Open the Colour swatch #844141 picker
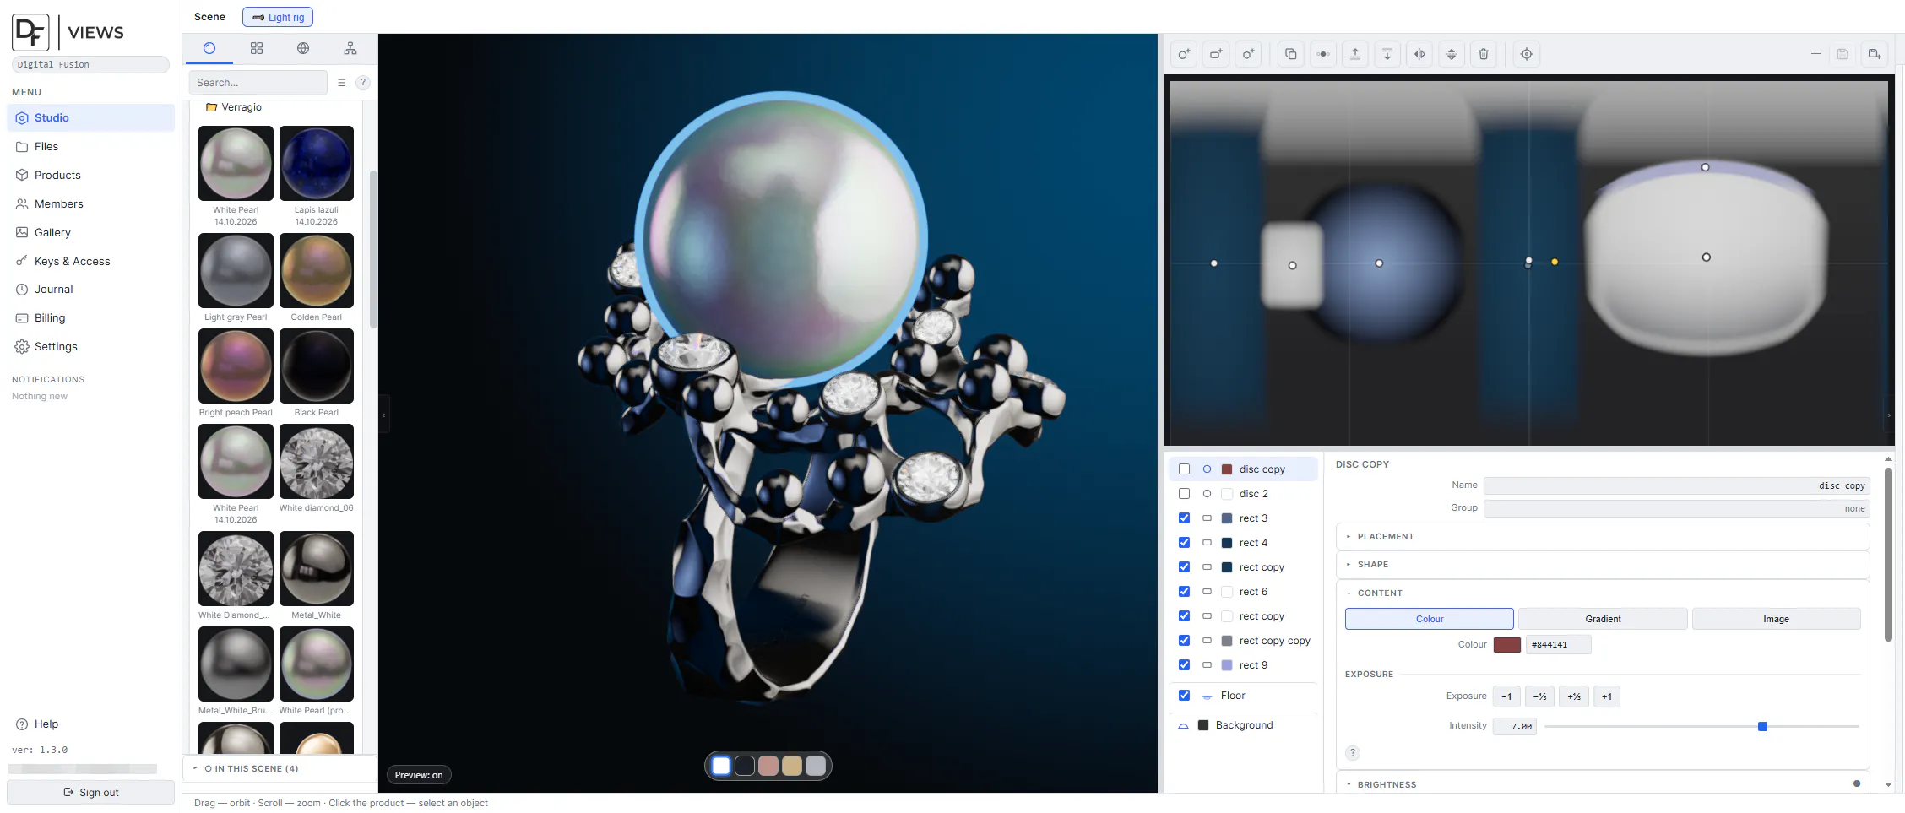The height and width of the screenshot is (813, 1905). (x=1506, y=645)
